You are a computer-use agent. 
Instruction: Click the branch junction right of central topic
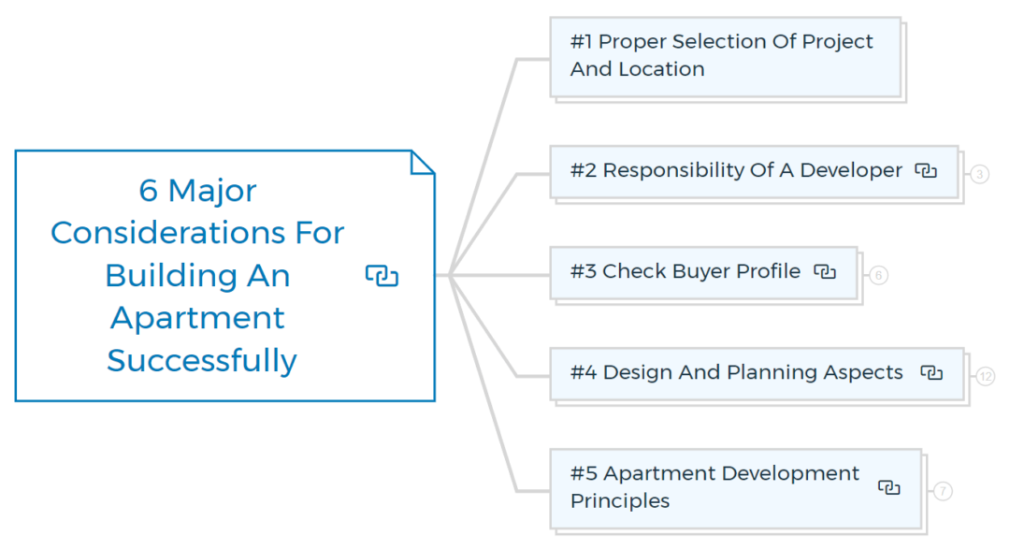coord(450,275)
